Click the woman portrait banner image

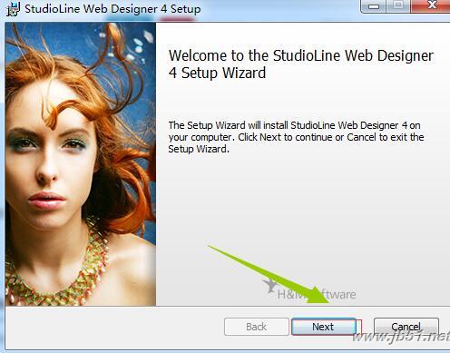click(x=81, y=164)
